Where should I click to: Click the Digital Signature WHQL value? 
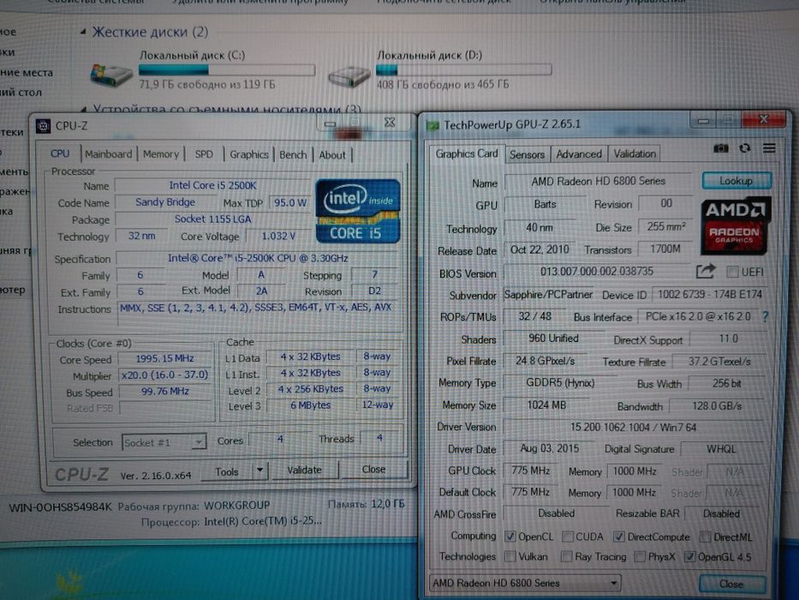tap(722, 448)
